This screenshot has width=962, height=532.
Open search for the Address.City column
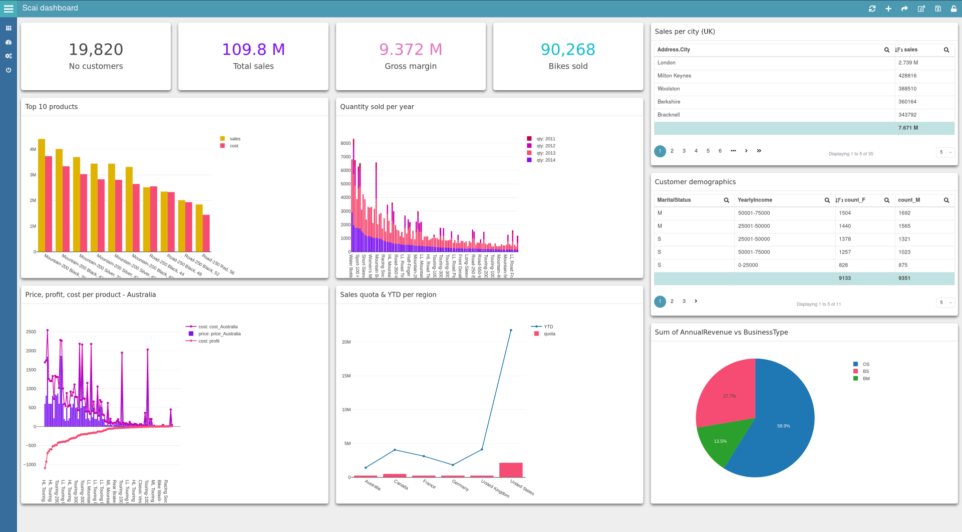tap(887, 50)
